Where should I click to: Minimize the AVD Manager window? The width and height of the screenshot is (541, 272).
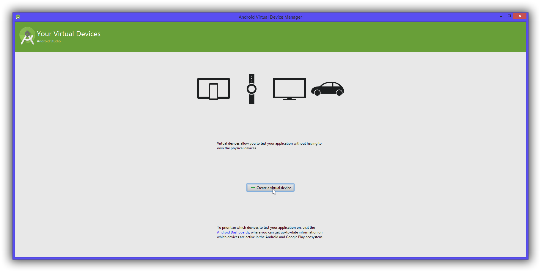pos(501,16)
